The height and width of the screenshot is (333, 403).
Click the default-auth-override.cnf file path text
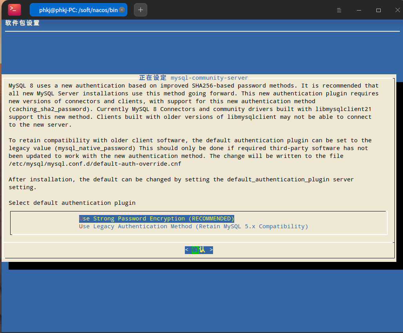95,164
